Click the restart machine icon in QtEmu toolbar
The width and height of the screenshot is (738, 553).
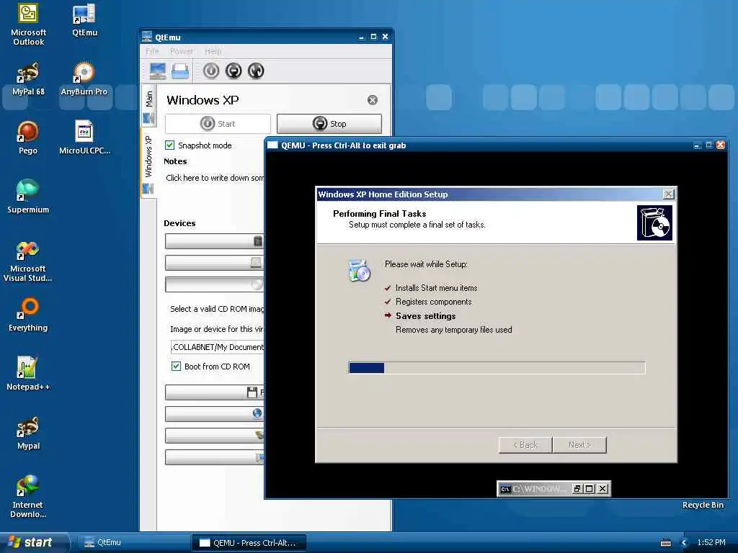[256, 71]
